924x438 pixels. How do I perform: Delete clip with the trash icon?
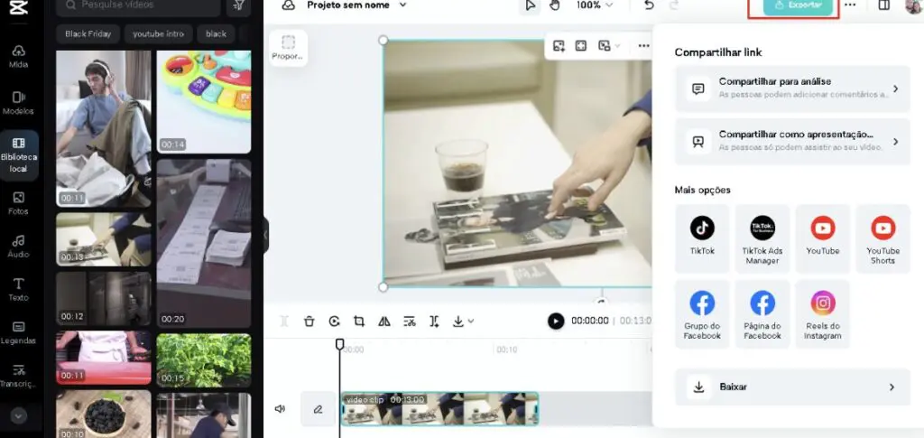309,322
